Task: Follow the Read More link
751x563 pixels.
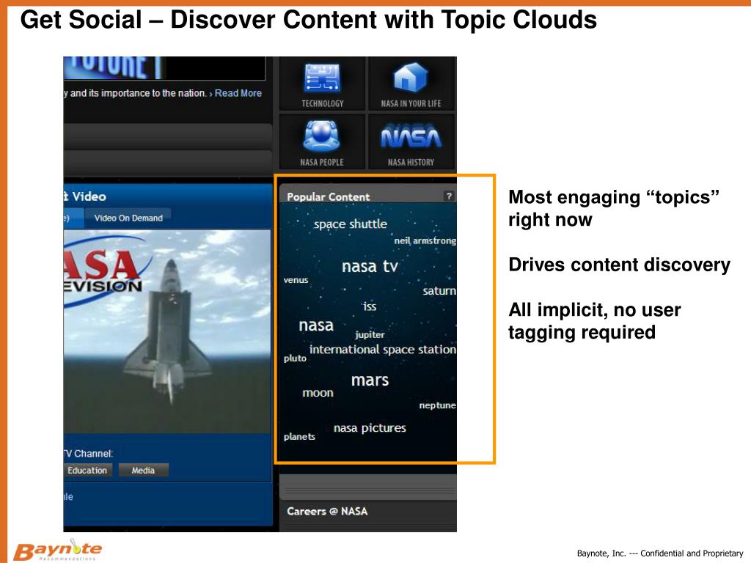Action: 238,93
